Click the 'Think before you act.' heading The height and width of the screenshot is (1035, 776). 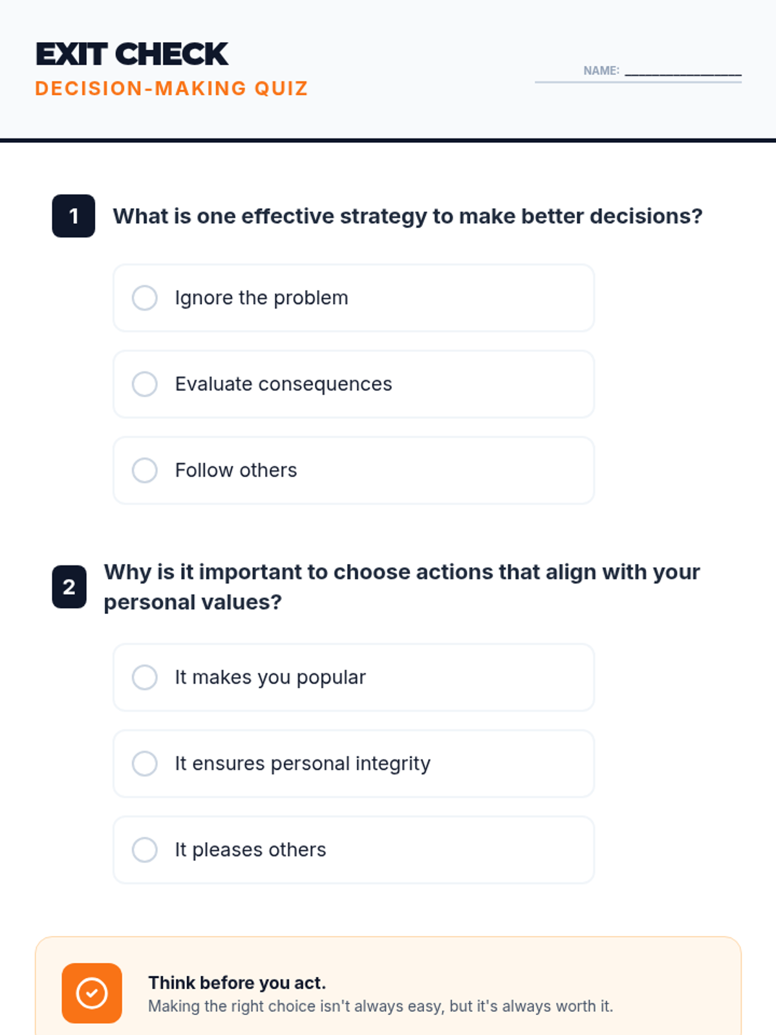[237, 983]
